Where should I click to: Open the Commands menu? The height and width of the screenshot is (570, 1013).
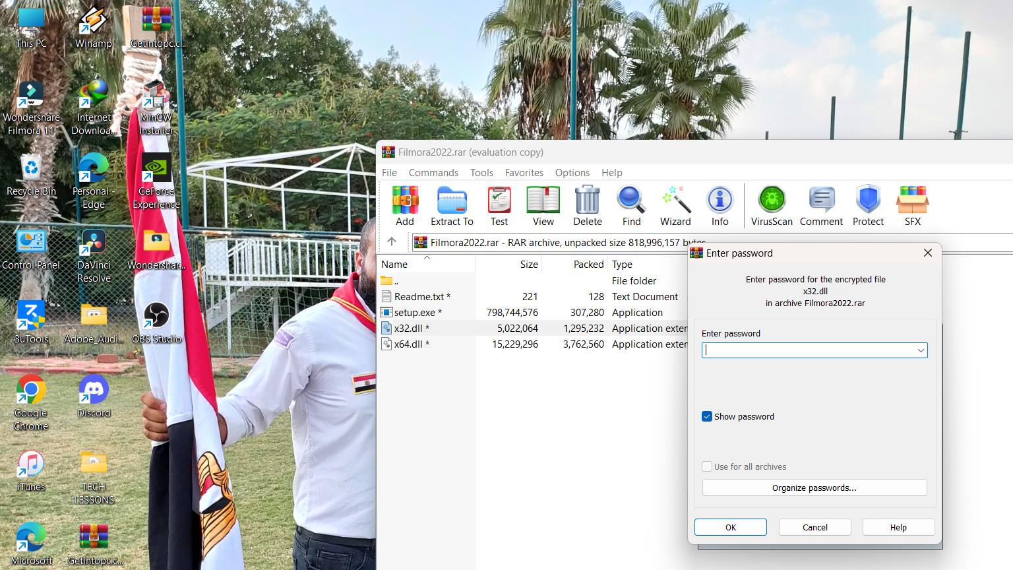pos(433,172)
